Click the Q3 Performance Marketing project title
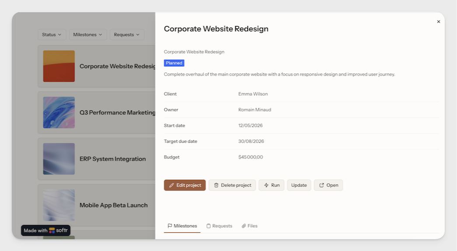The image size is (457, 251). 118,113
